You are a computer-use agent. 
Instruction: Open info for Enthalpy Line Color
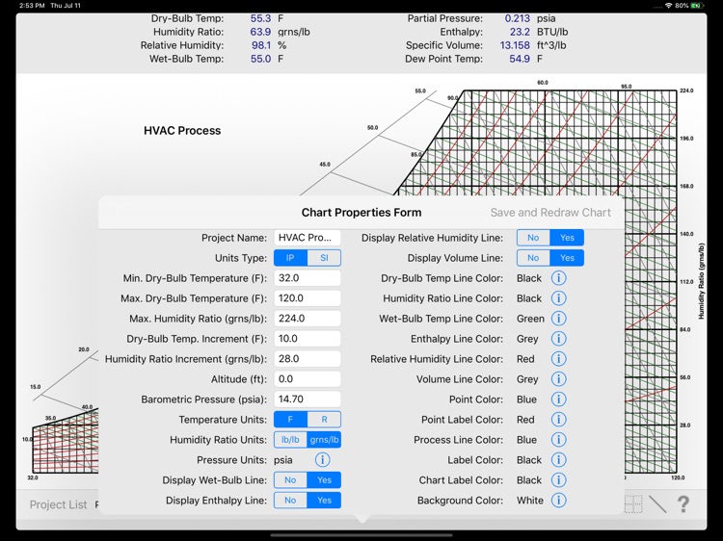click(558, 339)
